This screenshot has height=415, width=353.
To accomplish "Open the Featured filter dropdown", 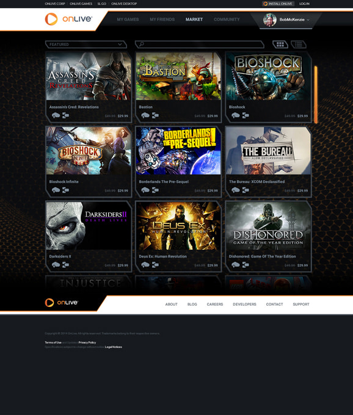I will coord(86,45).
